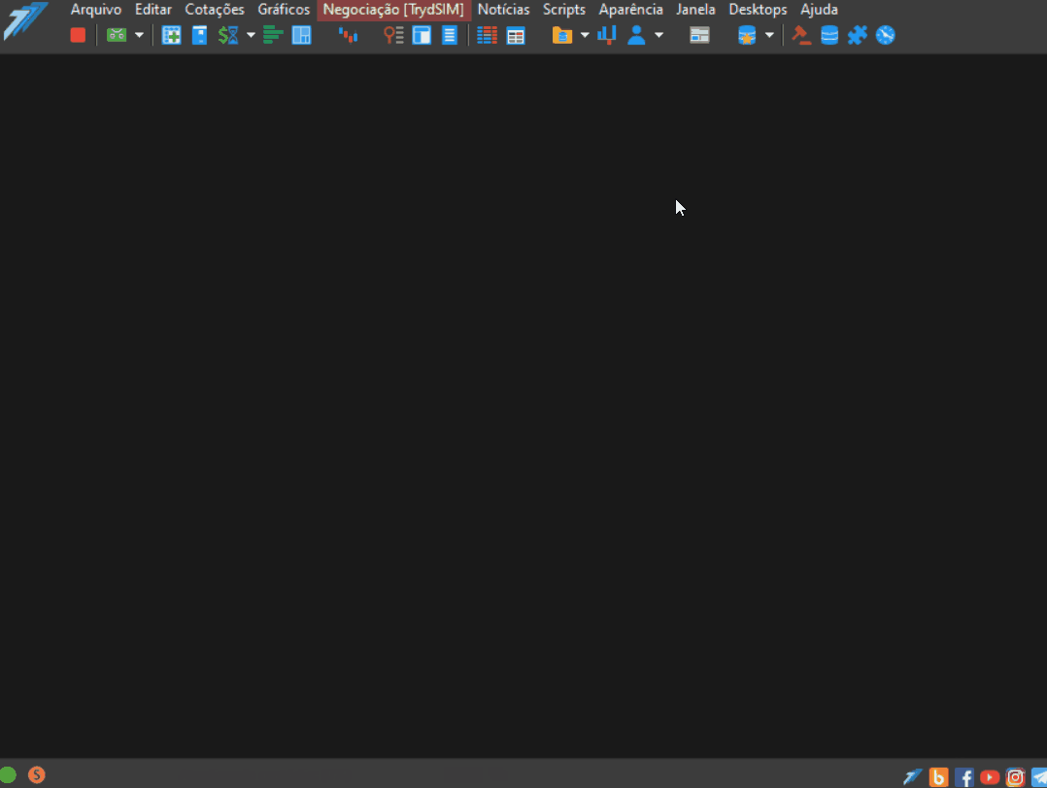Click the candlestick chart toolbar icon
1047x788 pixels.
coord(348,35)
